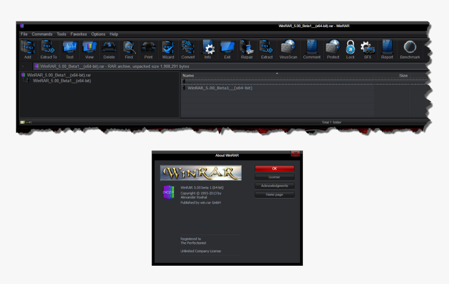Click the WinRAR logo banner in About dialog
Screen dimensions: 449x284
click(x=200, y=173)
